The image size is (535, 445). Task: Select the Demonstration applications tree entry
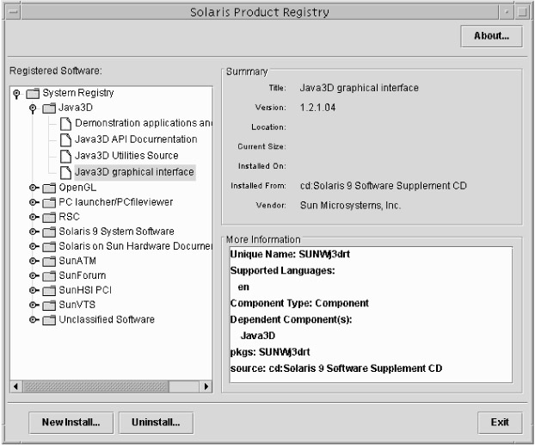143,123
